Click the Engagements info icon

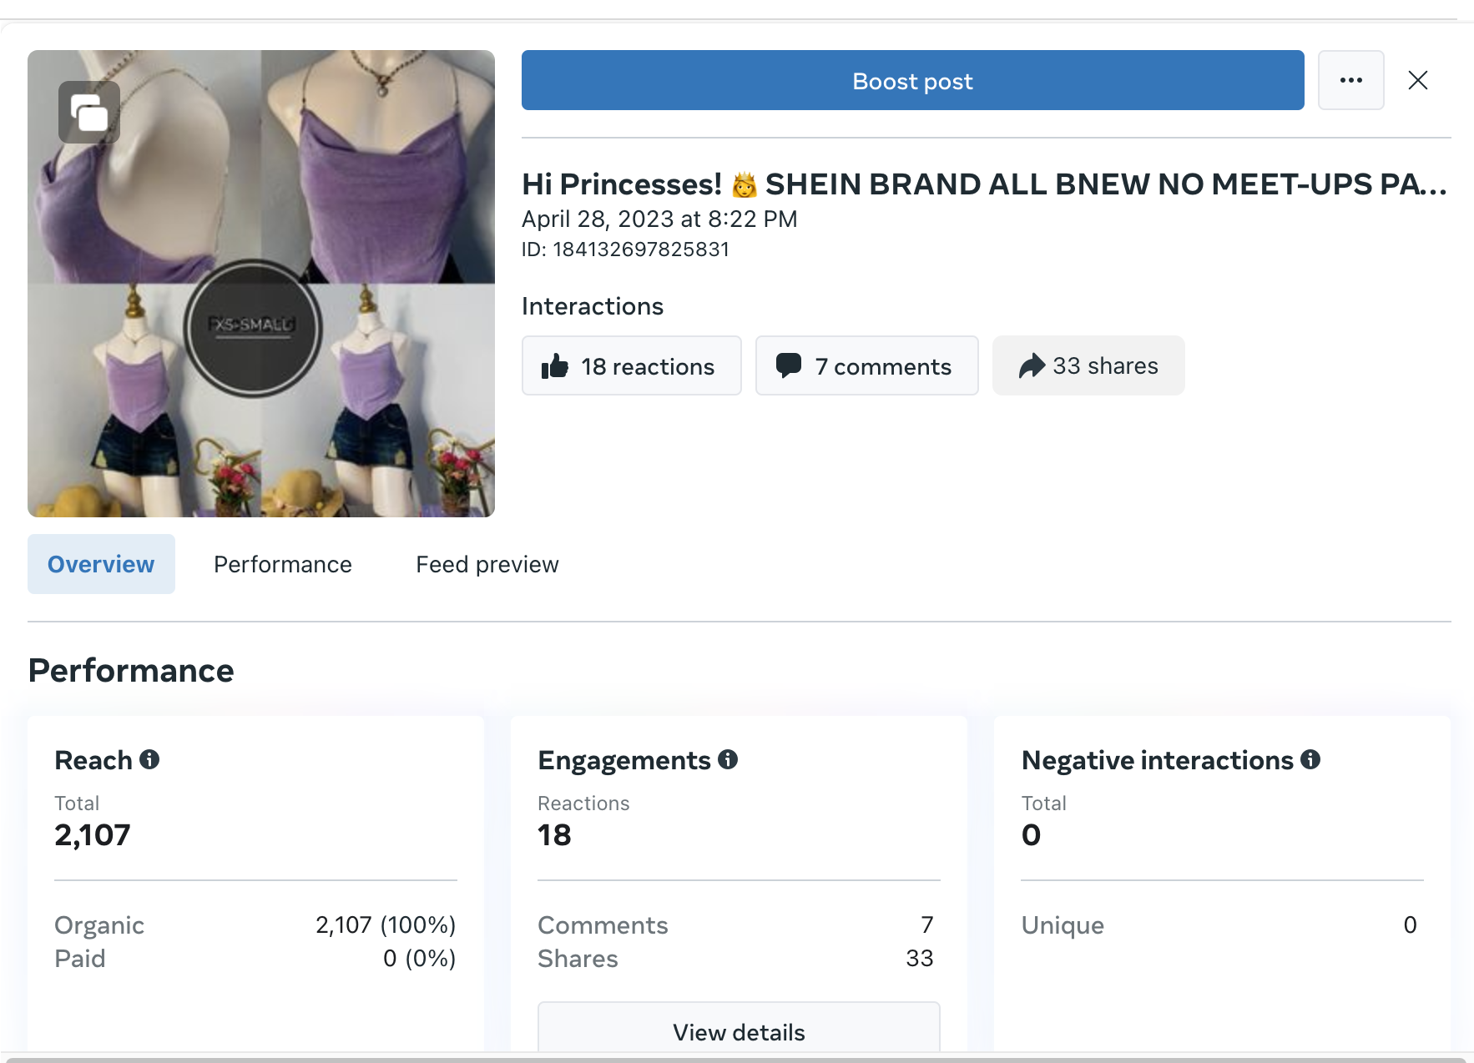click(x=728, y=759)
